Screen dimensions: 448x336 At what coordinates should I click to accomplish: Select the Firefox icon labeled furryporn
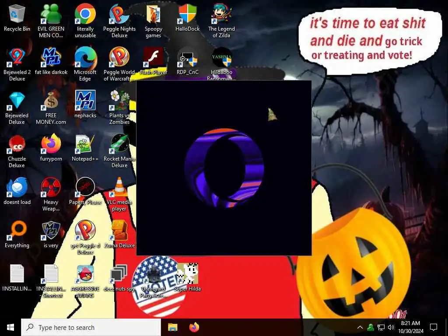pos(51,144)
